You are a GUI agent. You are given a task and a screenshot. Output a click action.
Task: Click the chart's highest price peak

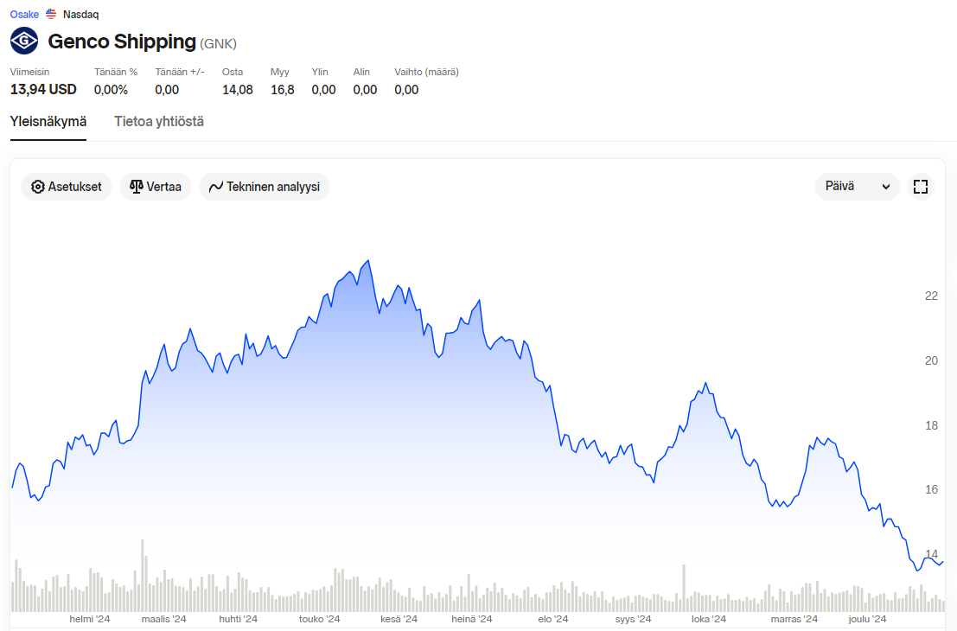[x=368, y=261]
